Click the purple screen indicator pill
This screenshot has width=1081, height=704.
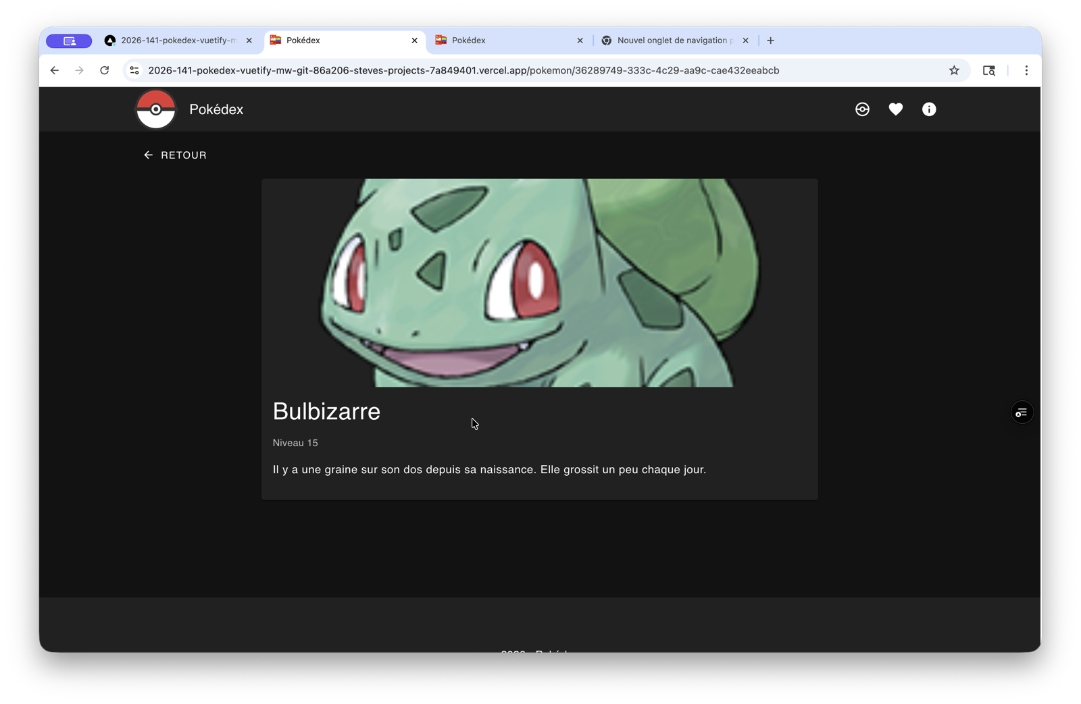click(68, 40)
